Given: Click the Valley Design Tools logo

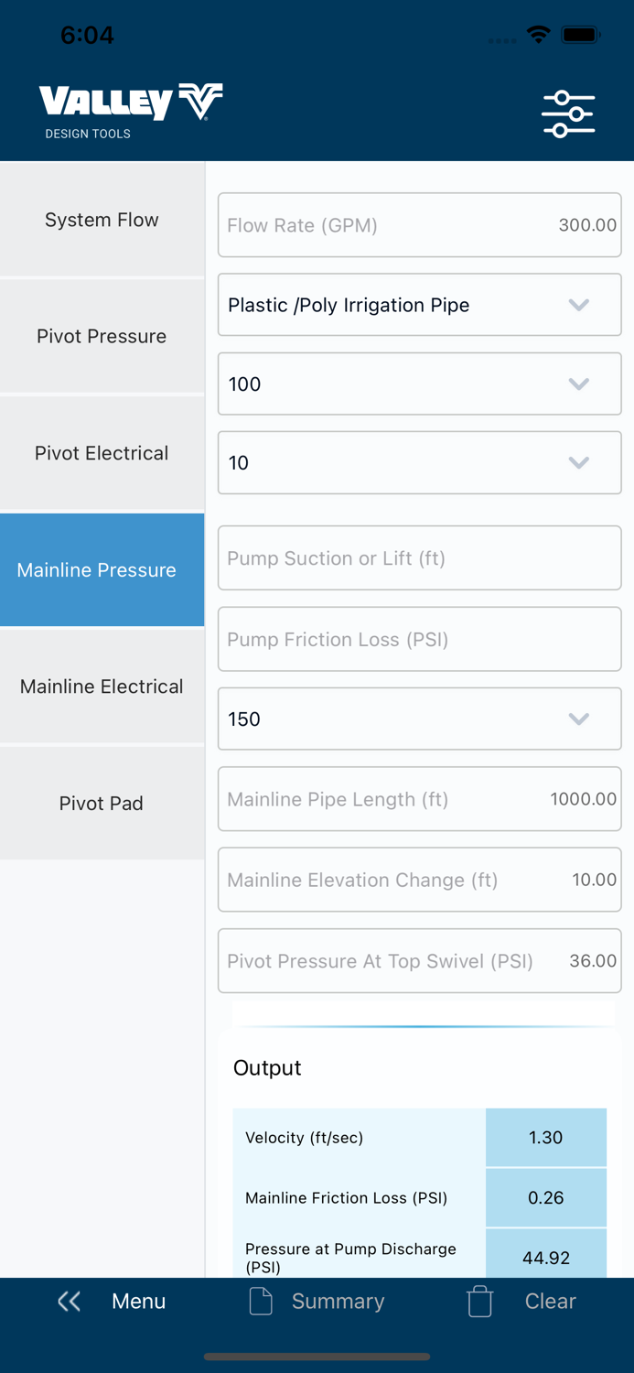Looking at the screenshot, I should tap(128, 103).
